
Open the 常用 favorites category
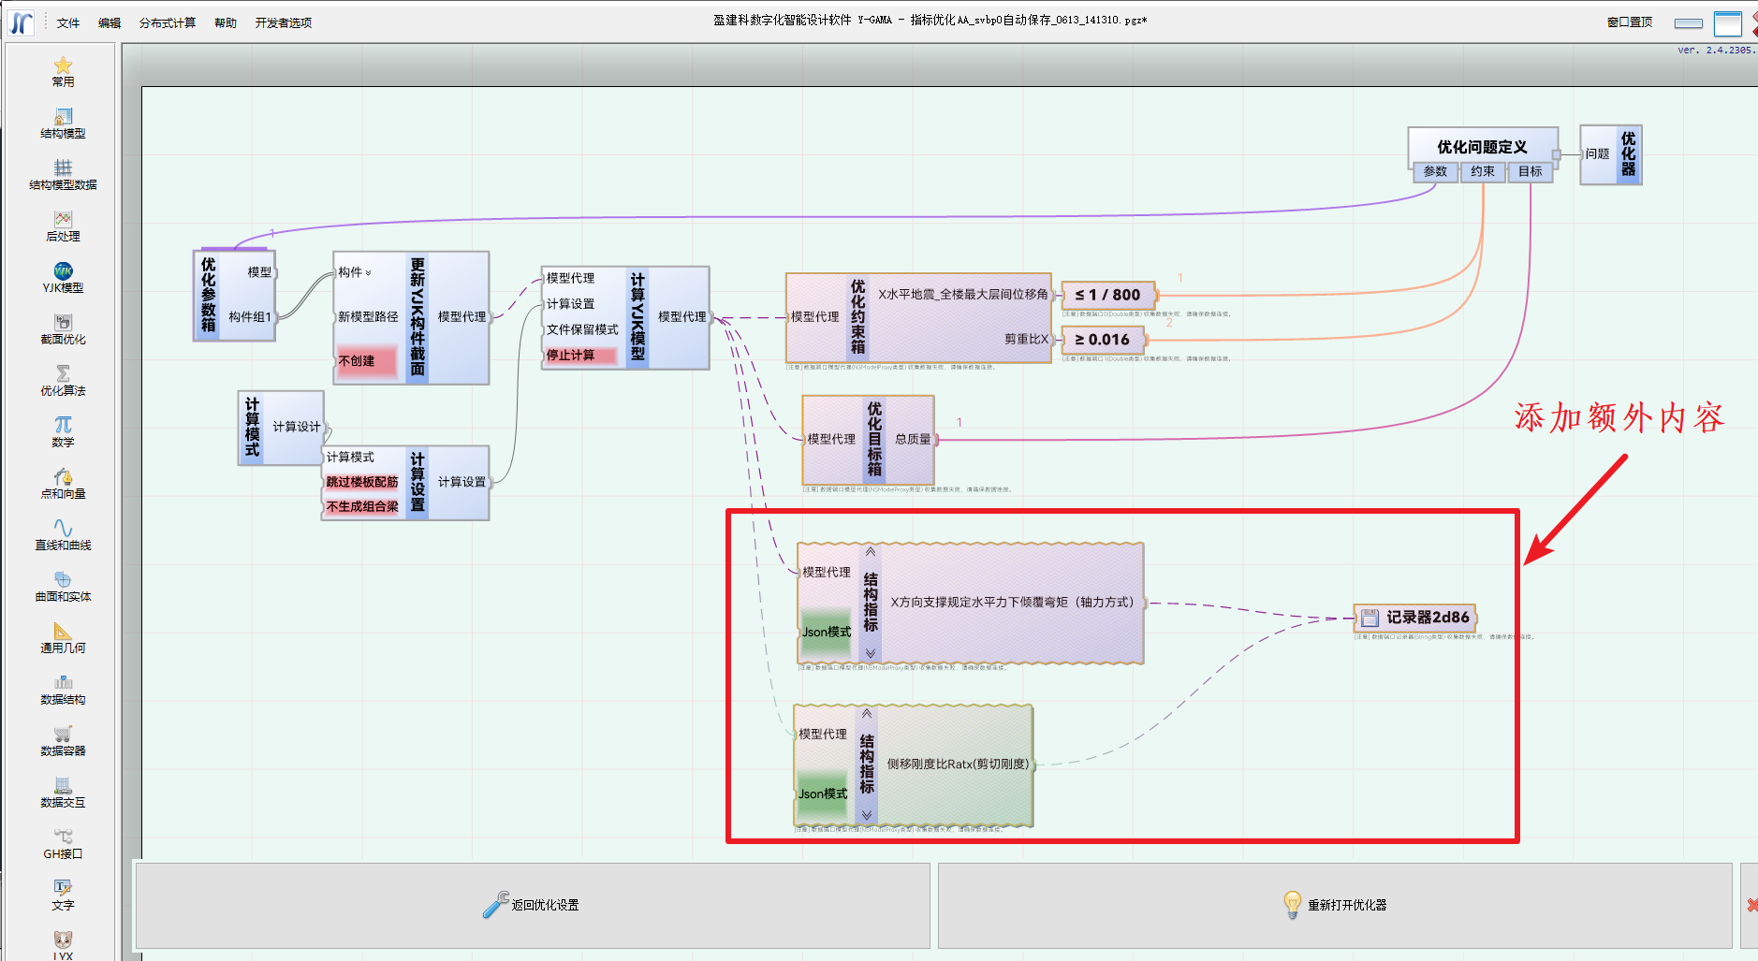[x=63, y=72]
